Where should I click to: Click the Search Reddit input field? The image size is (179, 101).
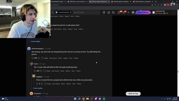pos(86,12)
